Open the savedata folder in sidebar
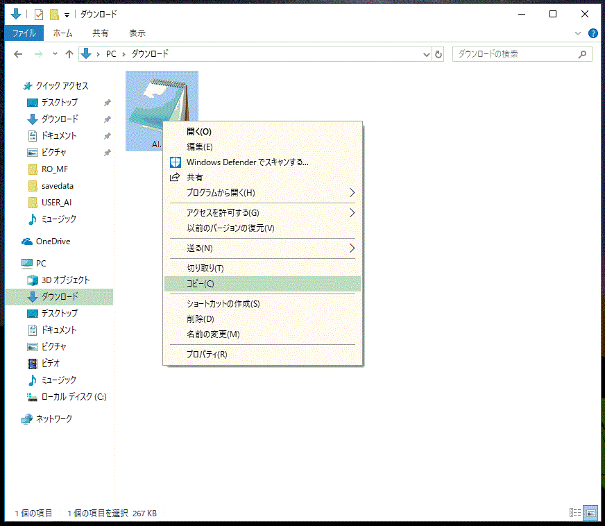Image resolution: width=605 pixels, height=526 pixels. pyautogui.click(x=57, y=186)
